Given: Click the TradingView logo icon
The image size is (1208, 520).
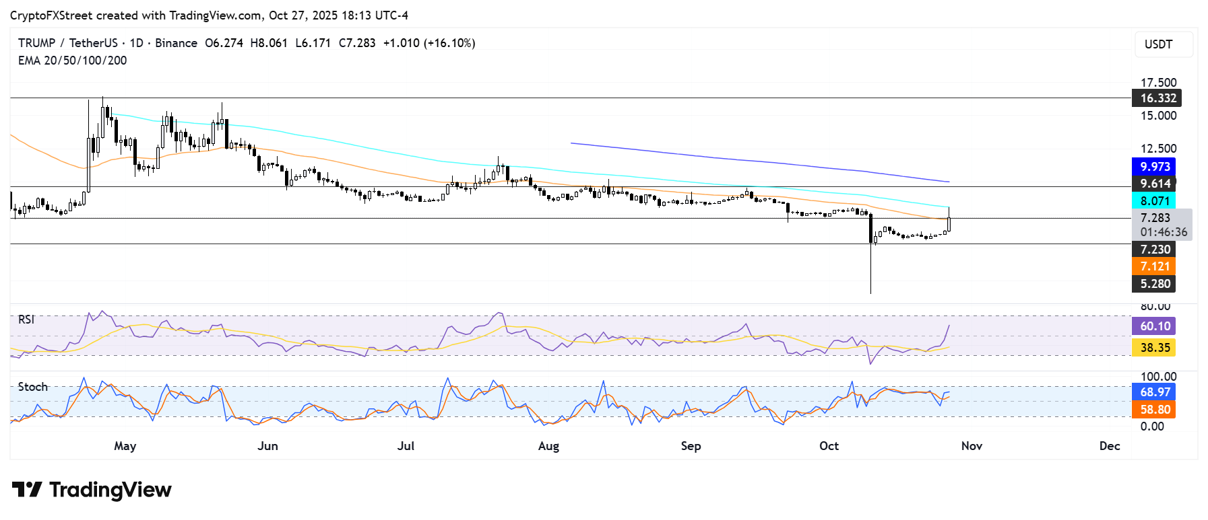Looking at the screenshot, I should 27,490.
